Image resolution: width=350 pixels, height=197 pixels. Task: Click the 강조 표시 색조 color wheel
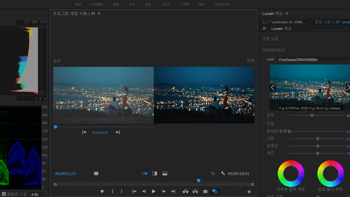[331, 174]
